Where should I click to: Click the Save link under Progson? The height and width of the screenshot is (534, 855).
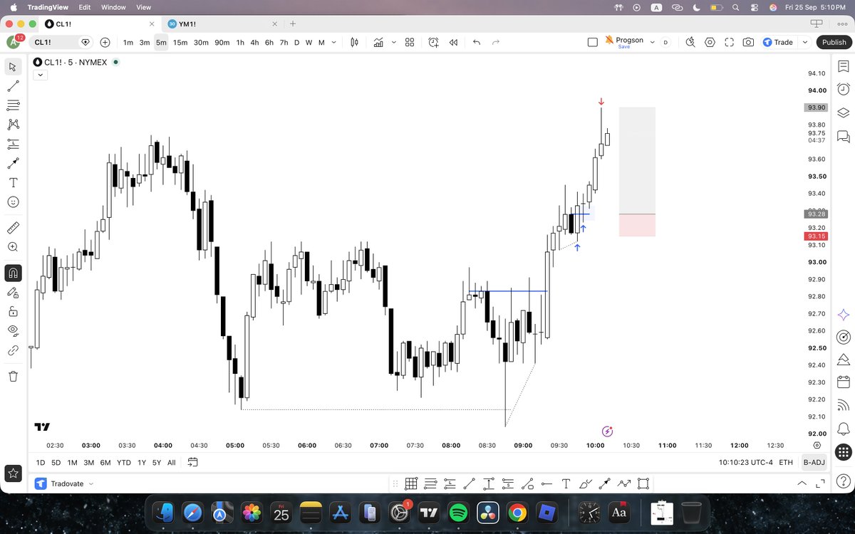[624, 47]
